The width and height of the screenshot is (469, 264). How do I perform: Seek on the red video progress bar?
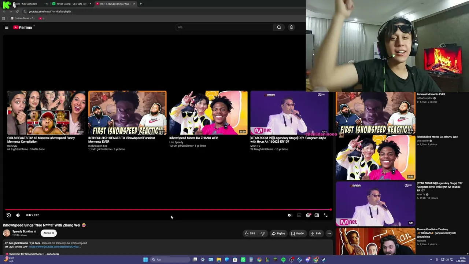(x=168, y=210)
